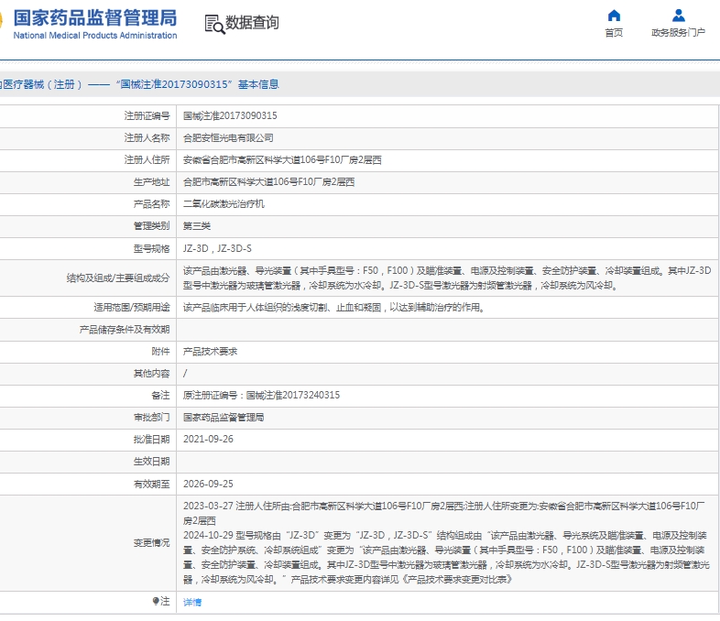Click the 结构及组成/主要组成成分 label

[118, 278]
